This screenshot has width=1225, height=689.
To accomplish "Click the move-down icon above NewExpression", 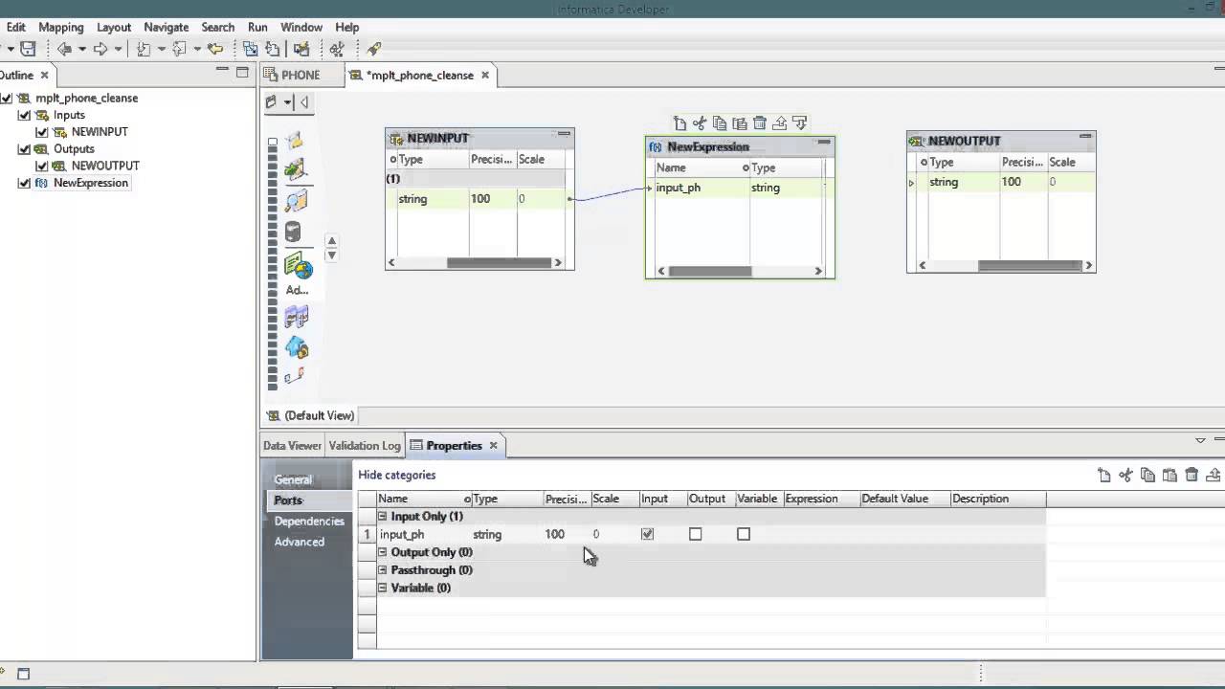I will pyautogui.click(x=800, y=123).
